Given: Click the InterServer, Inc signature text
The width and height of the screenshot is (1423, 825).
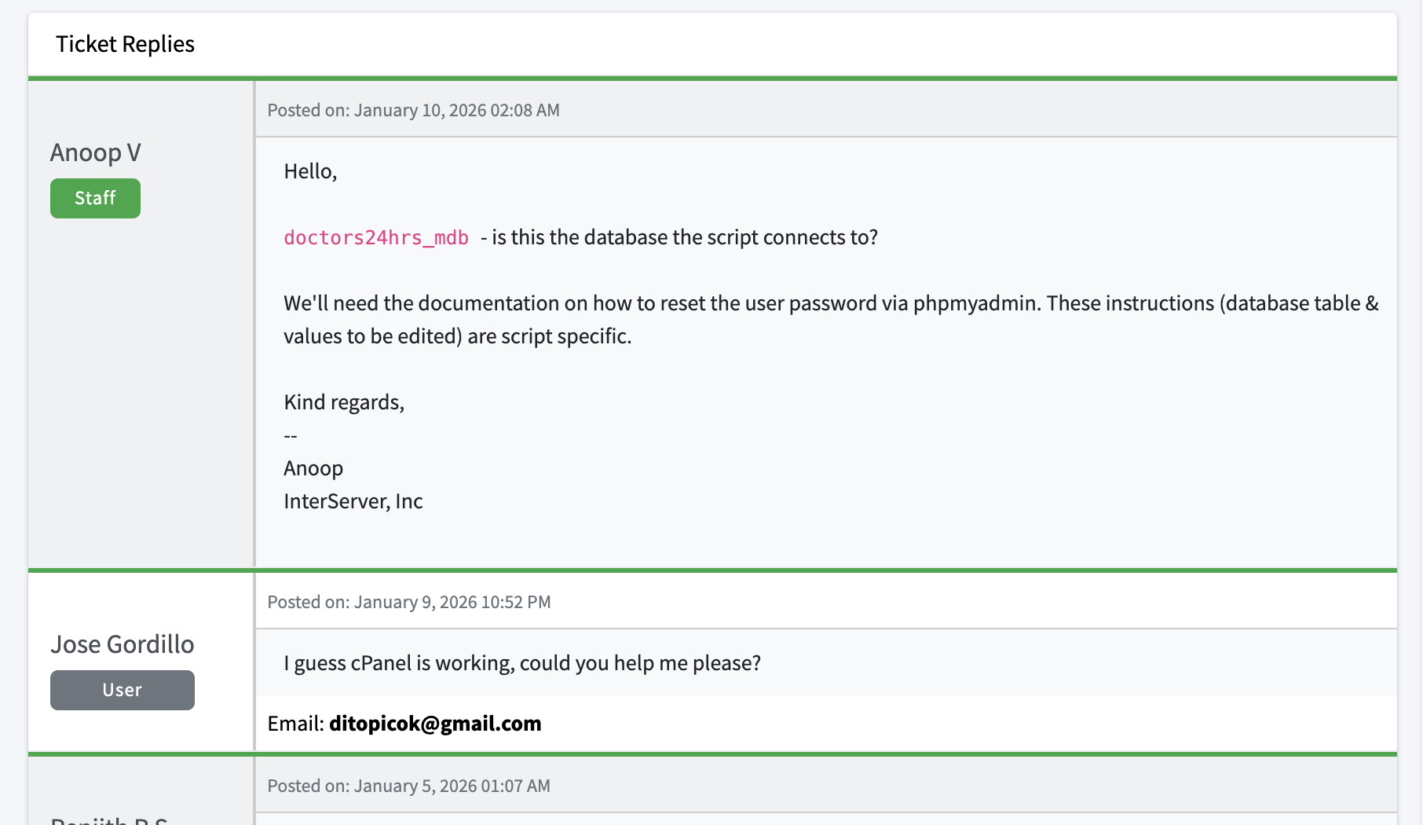Looking at the screenshot, I should [x=353, y=501].
